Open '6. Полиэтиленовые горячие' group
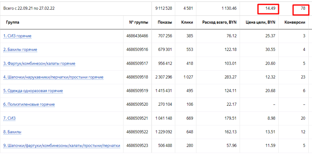 29,105
